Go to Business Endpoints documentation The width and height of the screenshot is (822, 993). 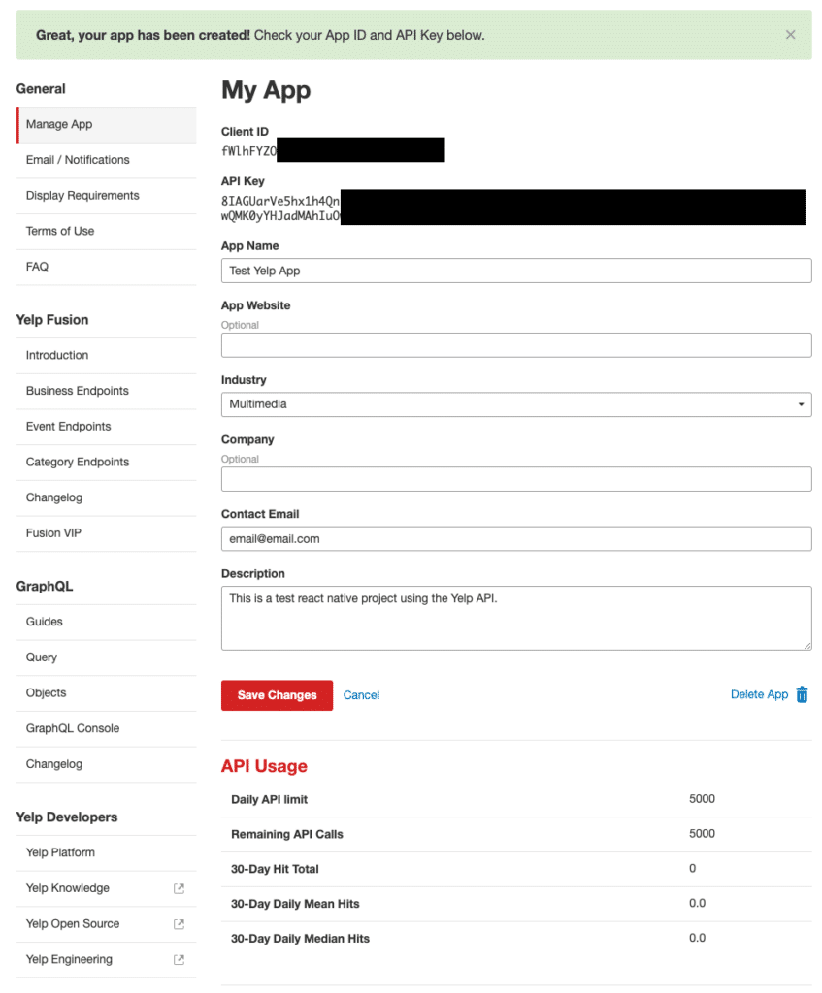(77, 391)
